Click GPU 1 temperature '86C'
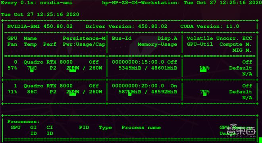Viewport: 262px width, 143px height. pos(32,92)
